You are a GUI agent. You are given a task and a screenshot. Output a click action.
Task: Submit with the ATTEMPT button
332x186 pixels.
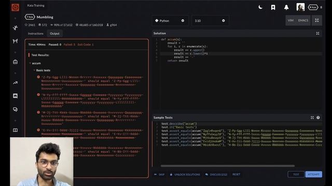pos(313,175)
